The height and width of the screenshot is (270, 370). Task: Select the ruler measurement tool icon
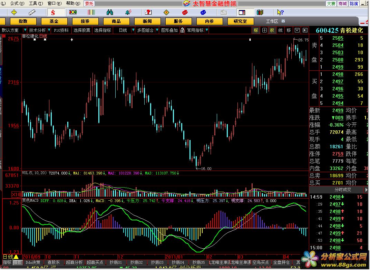(x=32, y=12)
